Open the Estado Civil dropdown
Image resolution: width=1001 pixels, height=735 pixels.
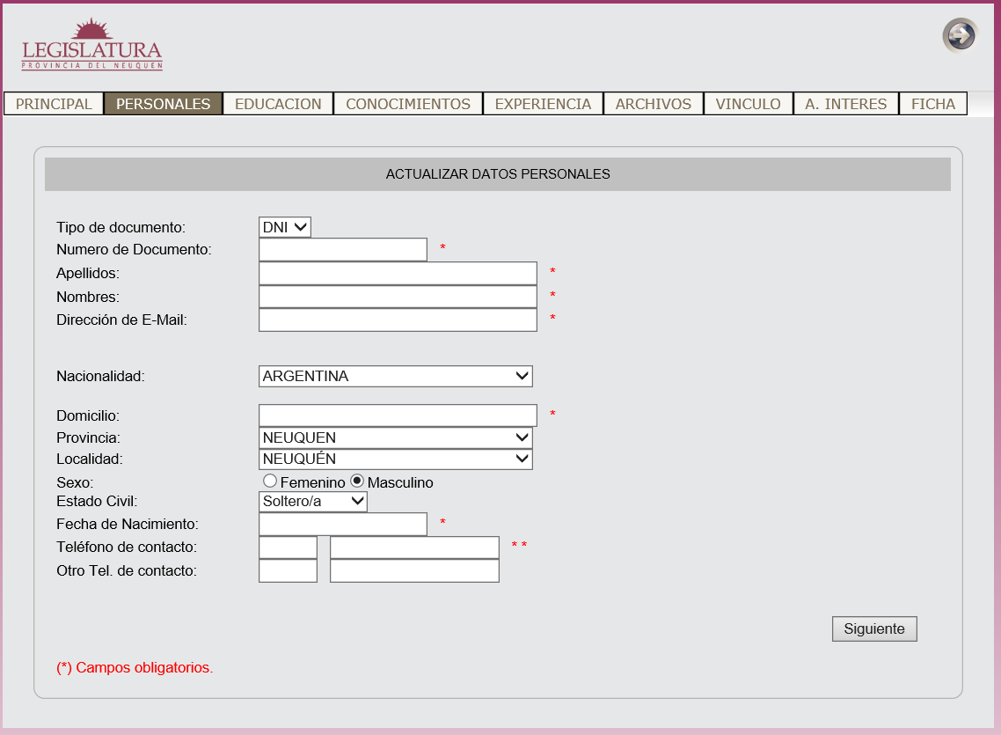(313, 501)
